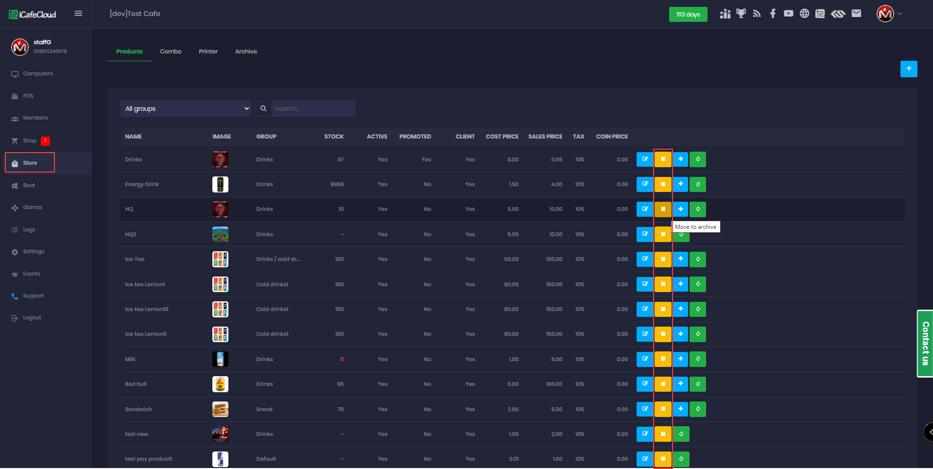
Task: Switch to the Combo tab
Action: [171, 52]
